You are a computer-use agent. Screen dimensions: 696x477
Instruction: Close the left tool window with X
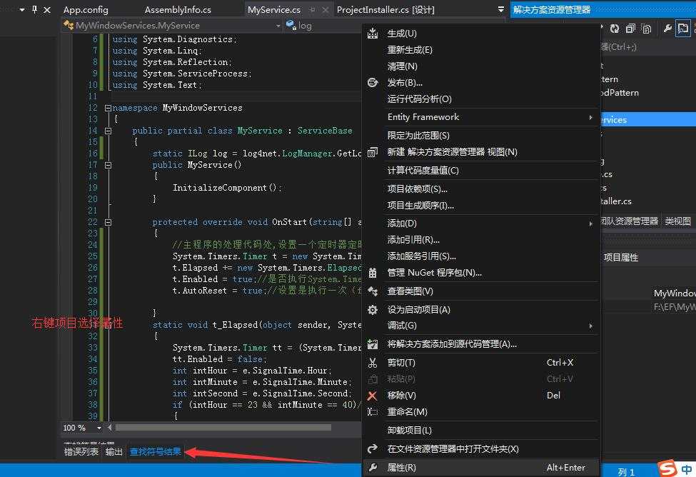coord(47,9)
